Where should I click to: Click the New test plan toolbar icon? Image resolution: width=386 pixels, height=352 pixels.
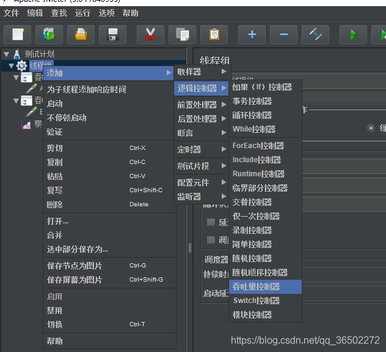pos(17,34)
